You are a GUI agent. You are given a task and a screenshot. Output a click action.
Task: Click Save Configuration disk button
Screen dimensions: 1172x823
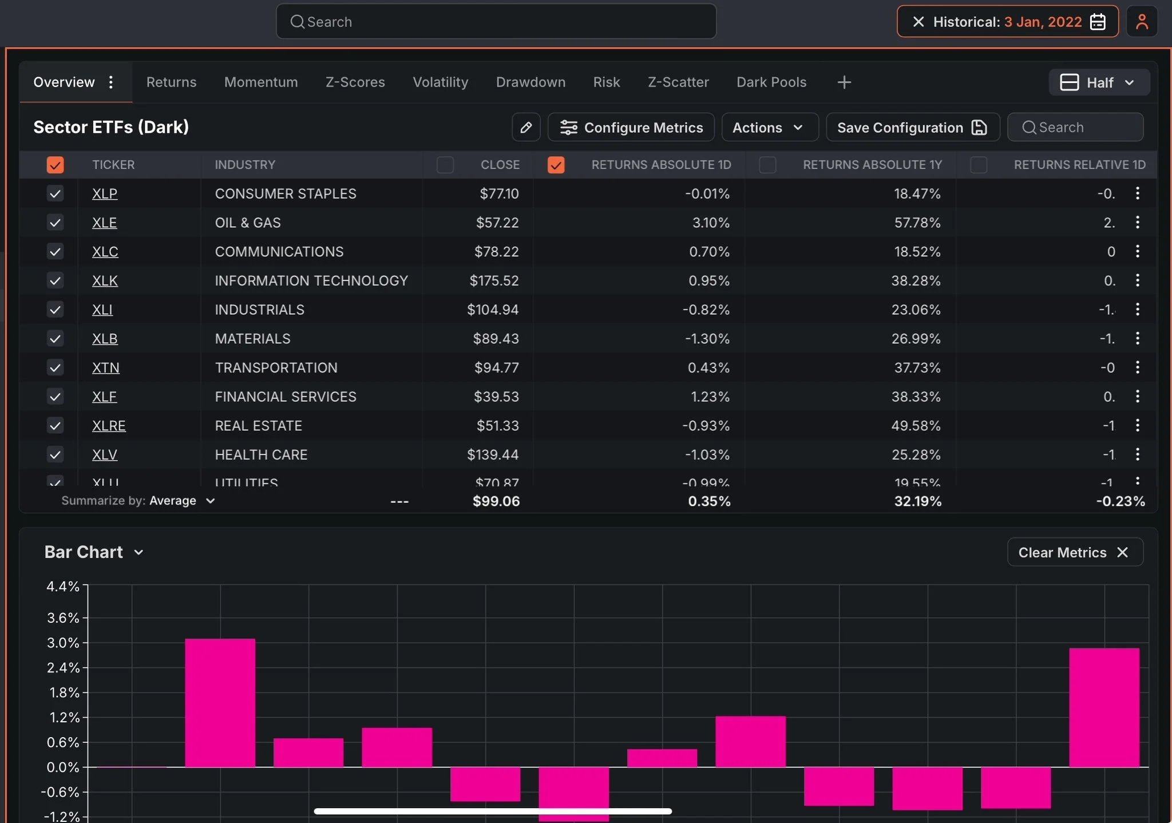point(912,127)
